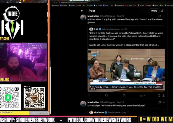The image size is (173, 123).
Task: Open B.M. profile from the quoted tweet
Action: 95,29
